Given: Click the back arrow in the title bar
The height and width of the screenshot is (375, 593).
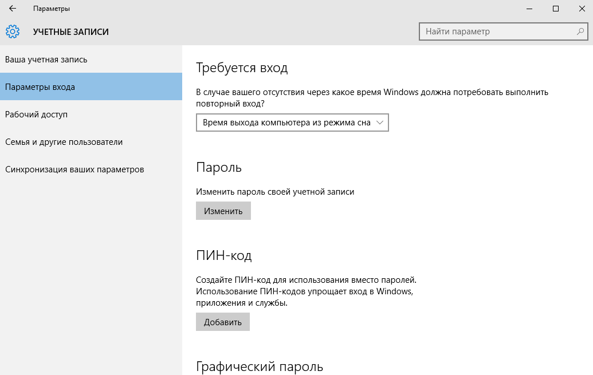Looking at the screenshot, I should click(x=13, y=9).
